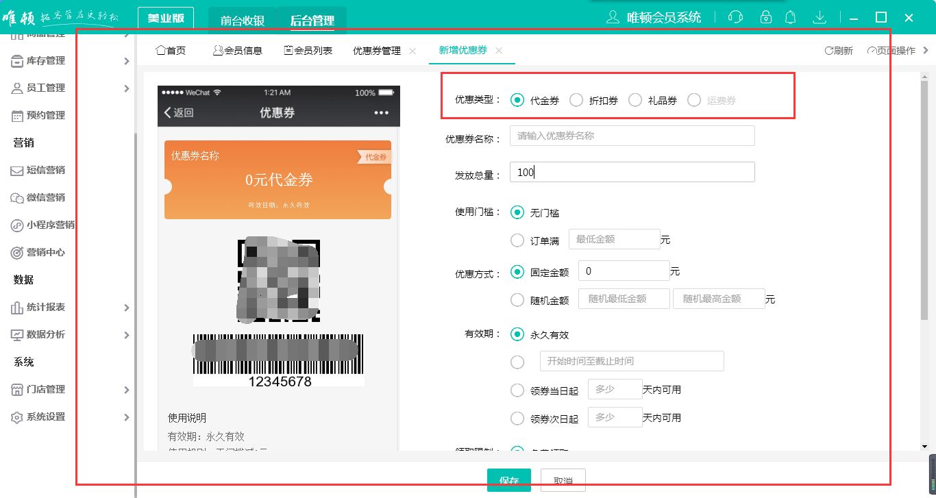Expand the 员工管理 sidebar chevron

click(x=127, y=88)
